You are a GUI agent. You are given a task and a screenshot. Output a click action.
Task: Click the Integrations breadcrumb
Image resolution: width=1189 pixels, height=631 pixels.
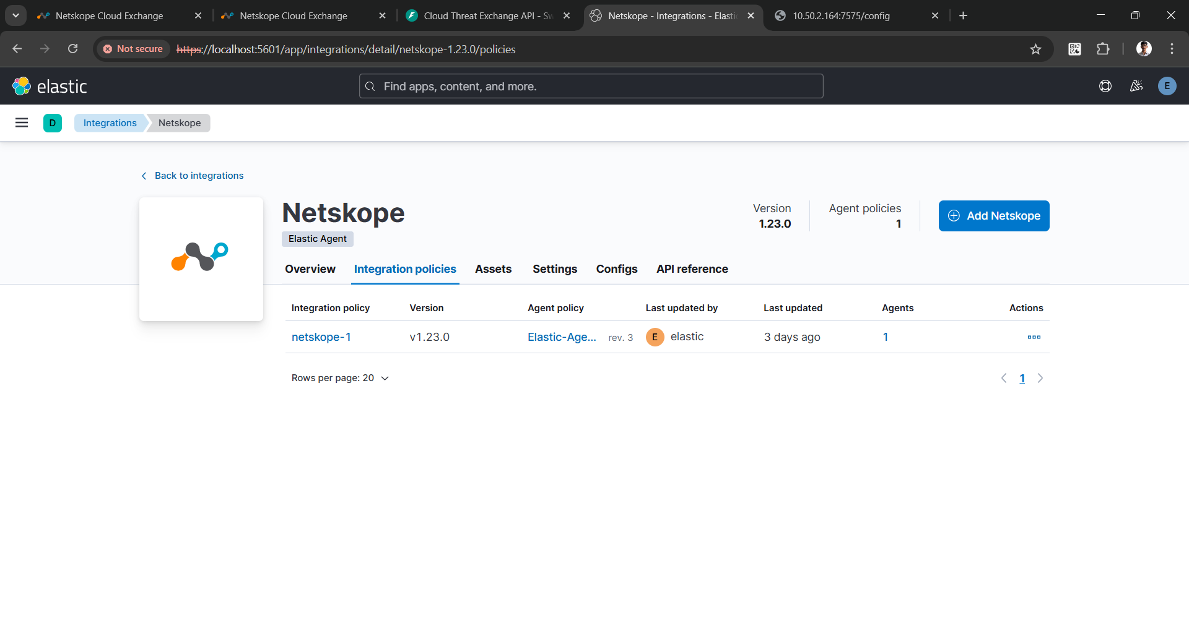click(110, 123)
